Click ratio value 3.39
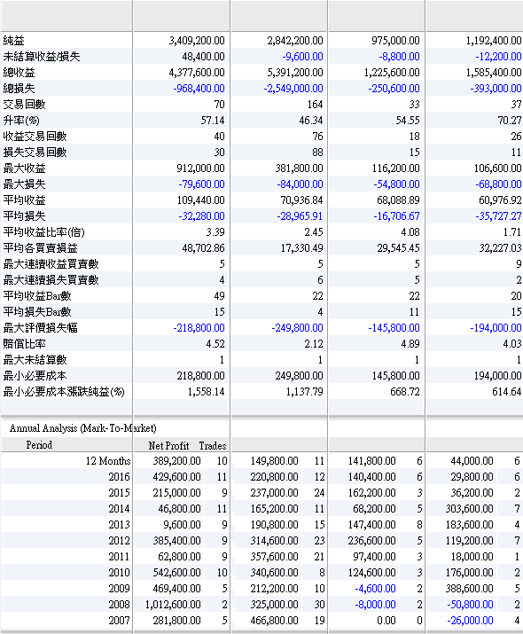 coord(215,232)
